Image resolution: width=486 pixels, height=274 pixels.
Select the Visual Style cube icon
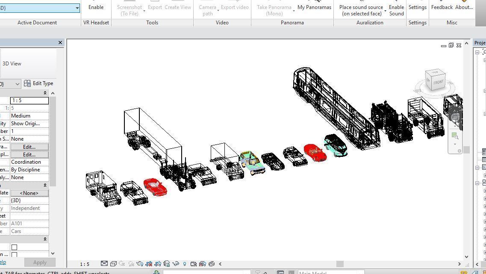coord(113,264)
